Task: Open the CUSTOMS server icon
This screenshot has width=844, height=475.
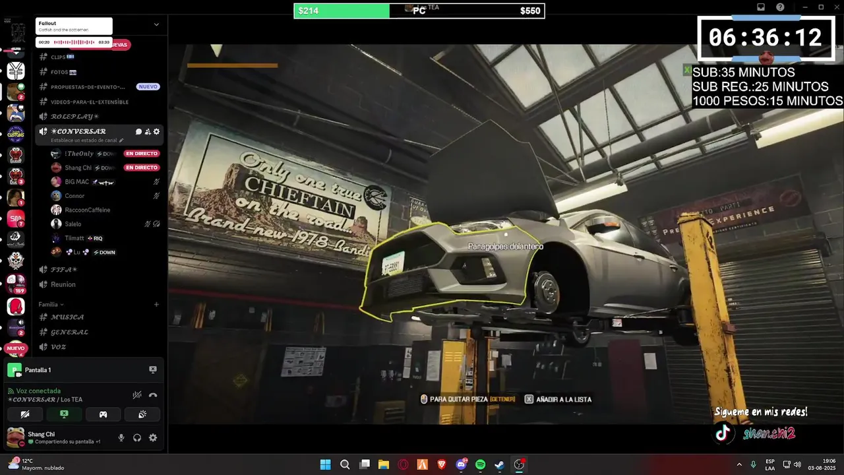Action: coord(16,134)
